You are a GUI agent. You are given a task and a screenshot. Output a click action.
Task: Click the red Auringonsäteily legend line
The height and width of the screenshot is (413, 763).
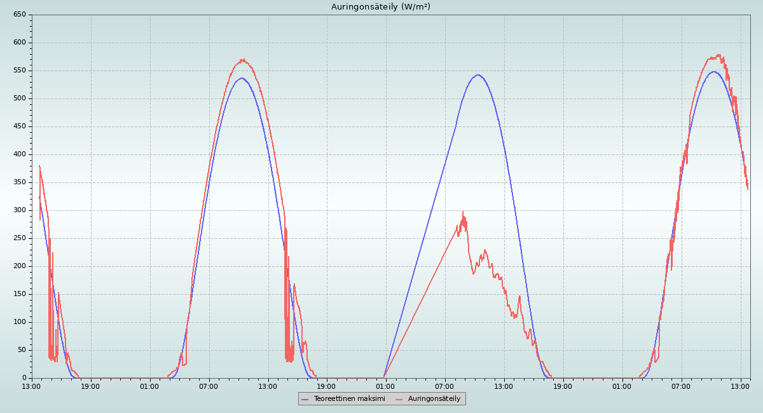400,399
